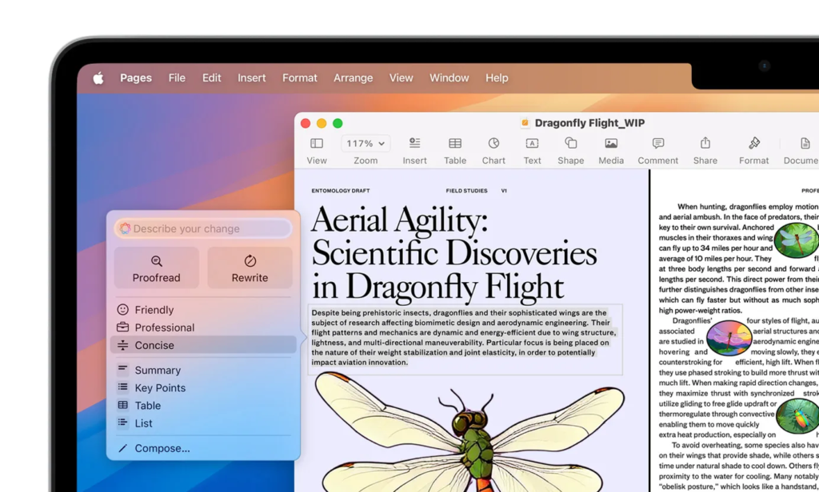Screen dimensions: 819x492
Task: Click Compose... in Writing Tools
Action: pos(203,448)
